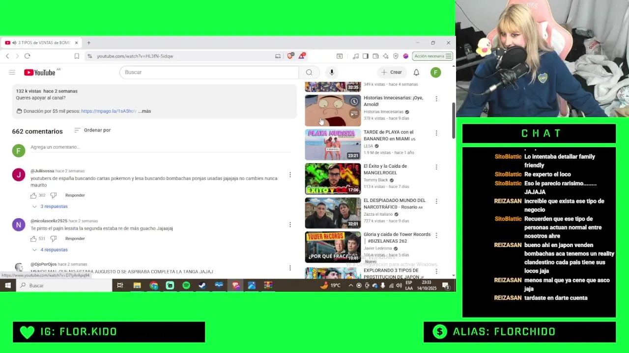
Task: Mute the tab via speaker icon
Action: point(14,43)
